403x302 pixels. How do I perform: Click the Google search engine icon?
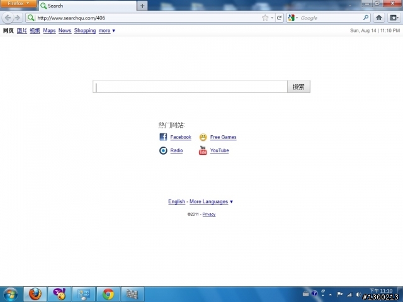pyautogui.click(x=291, y=18)
